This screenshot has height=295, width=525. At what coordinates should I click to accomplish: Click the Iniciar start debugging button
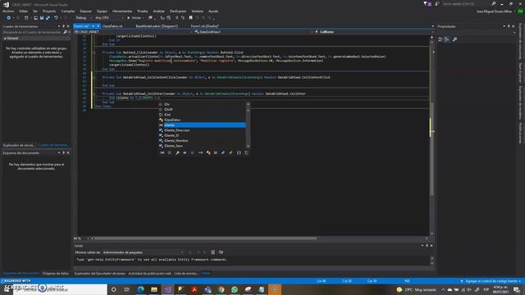click(x=135, y=18)
